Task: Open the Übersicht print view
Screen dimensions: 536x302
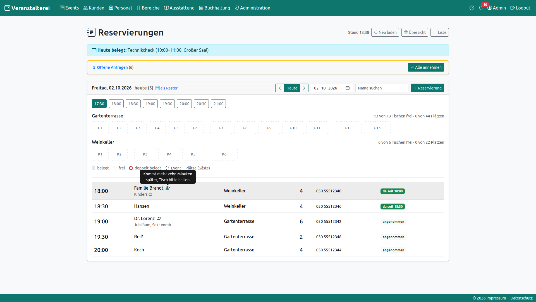Action: [415, 32]
